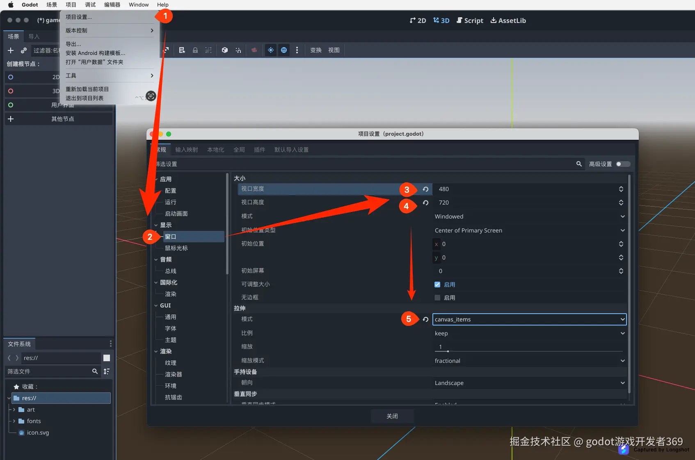Toggle the Borderless enable checkbox
This screenshot has height=460, width=695.
437,298
